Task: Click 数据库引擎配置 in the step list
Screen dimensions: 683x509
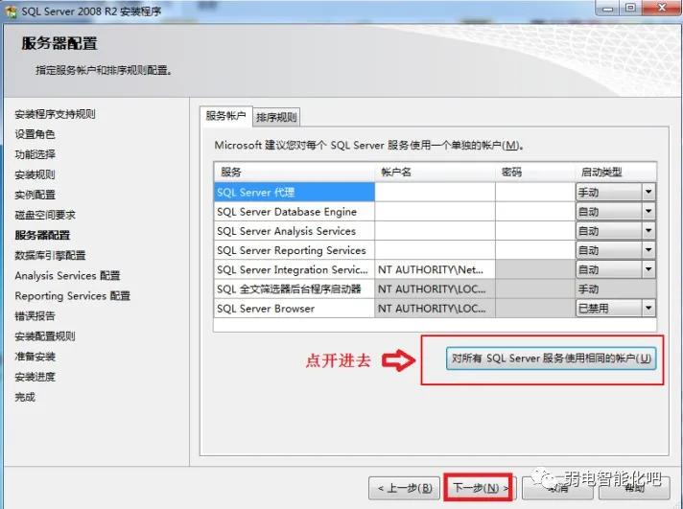Action: pyautogui.click(x=50, y=255)
